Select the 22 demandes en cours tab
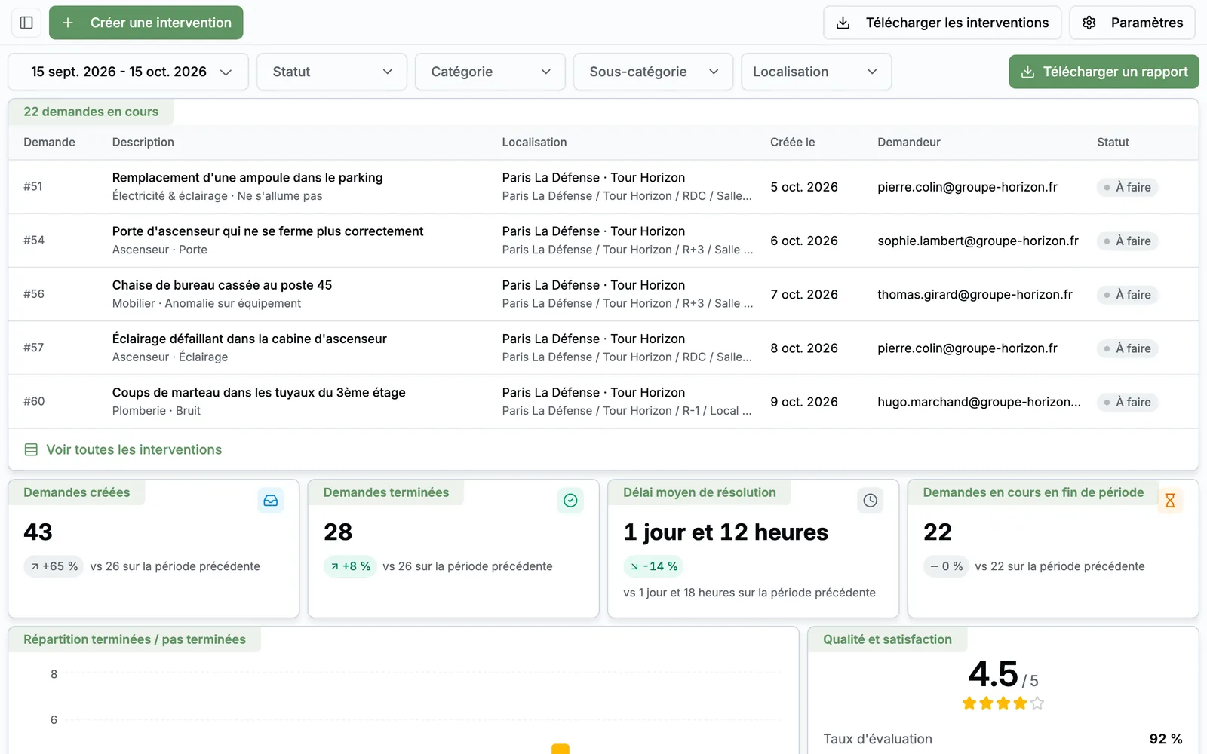The image size is (1207, 754). tap(91, 112)
